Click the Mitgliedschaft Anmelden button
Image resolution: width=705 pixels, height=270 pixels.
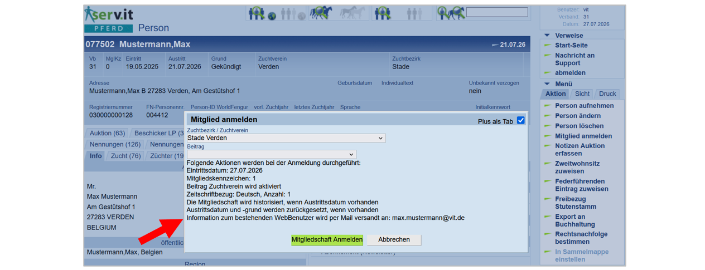click(x=327, y=239)
